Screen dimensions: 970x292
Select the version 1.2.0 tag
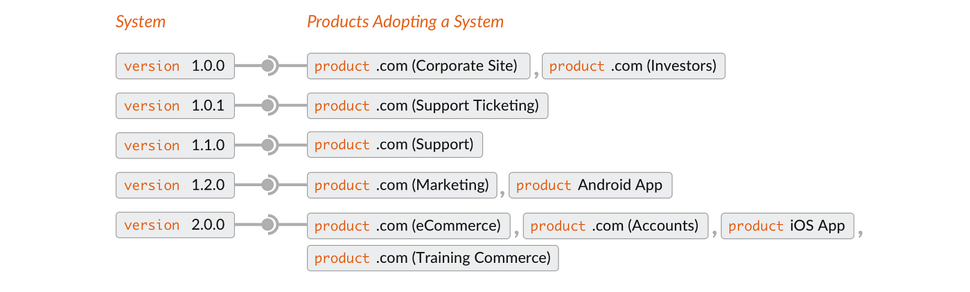tap(175, 185)
